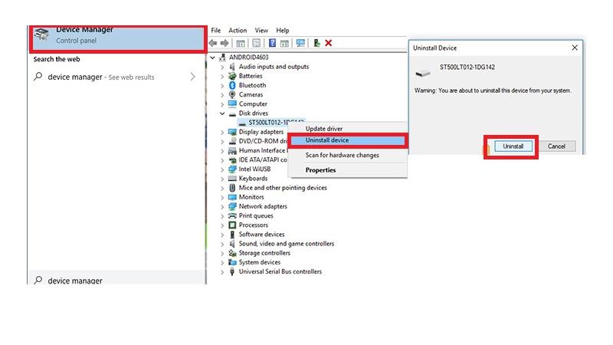Expand the Network adapters category
This screenshot has height=345, width=613.
pos(222,206)
